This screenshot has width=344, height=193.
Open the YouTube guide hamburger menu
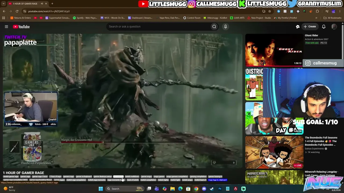[6, 27]
